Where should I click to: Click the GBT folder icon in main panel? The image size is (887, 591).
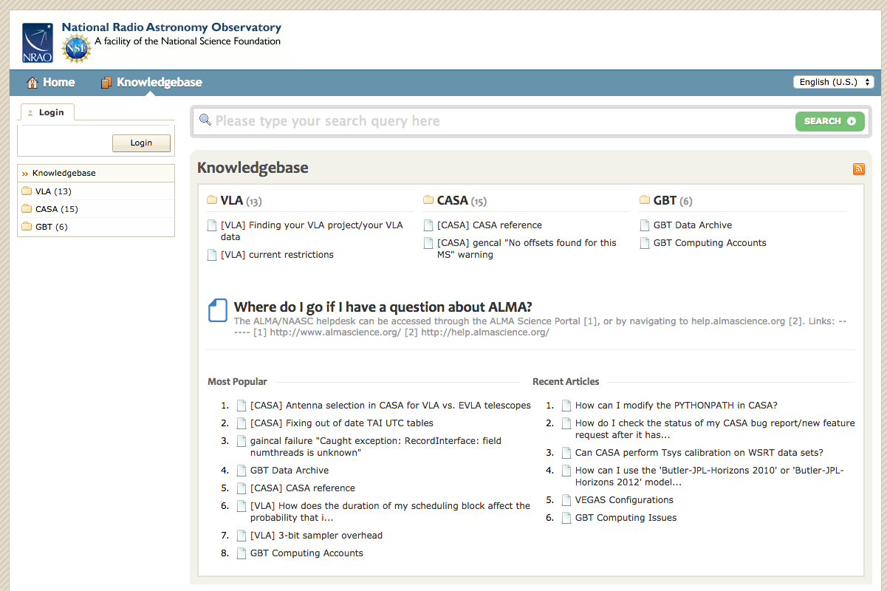pos(645,200)
